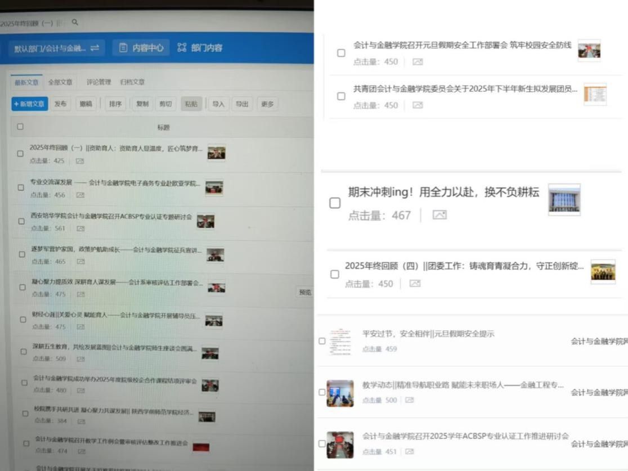
Task: Click the 预览 preview button
Action: coord(305,292)
